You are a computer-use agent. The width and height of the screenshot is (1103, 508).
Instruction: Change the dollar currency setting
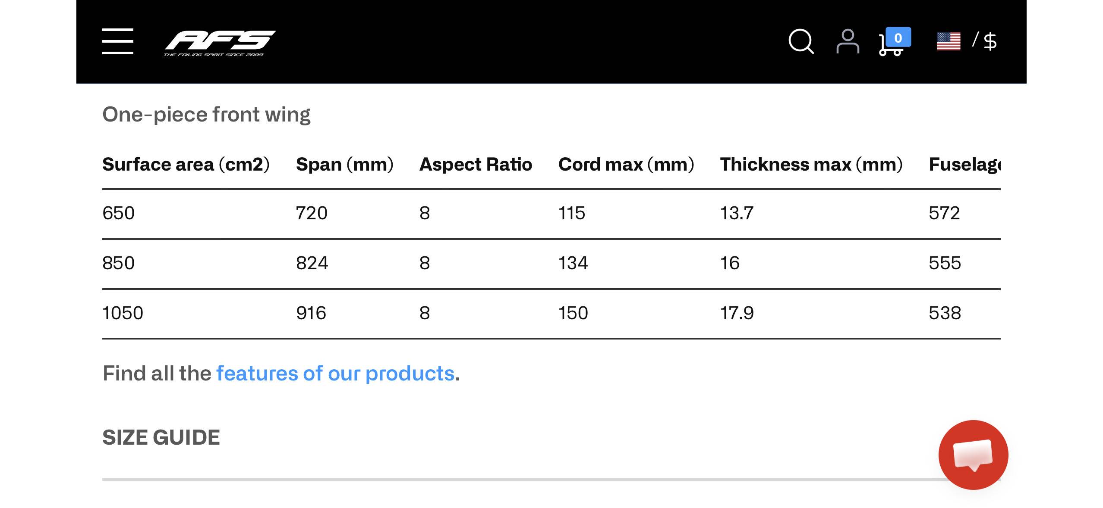click(990, 41)
